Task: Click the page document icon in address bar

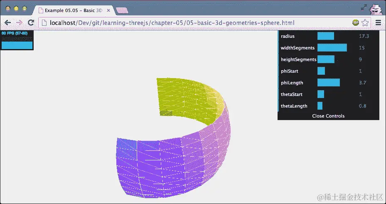Action: coord(44,23)
